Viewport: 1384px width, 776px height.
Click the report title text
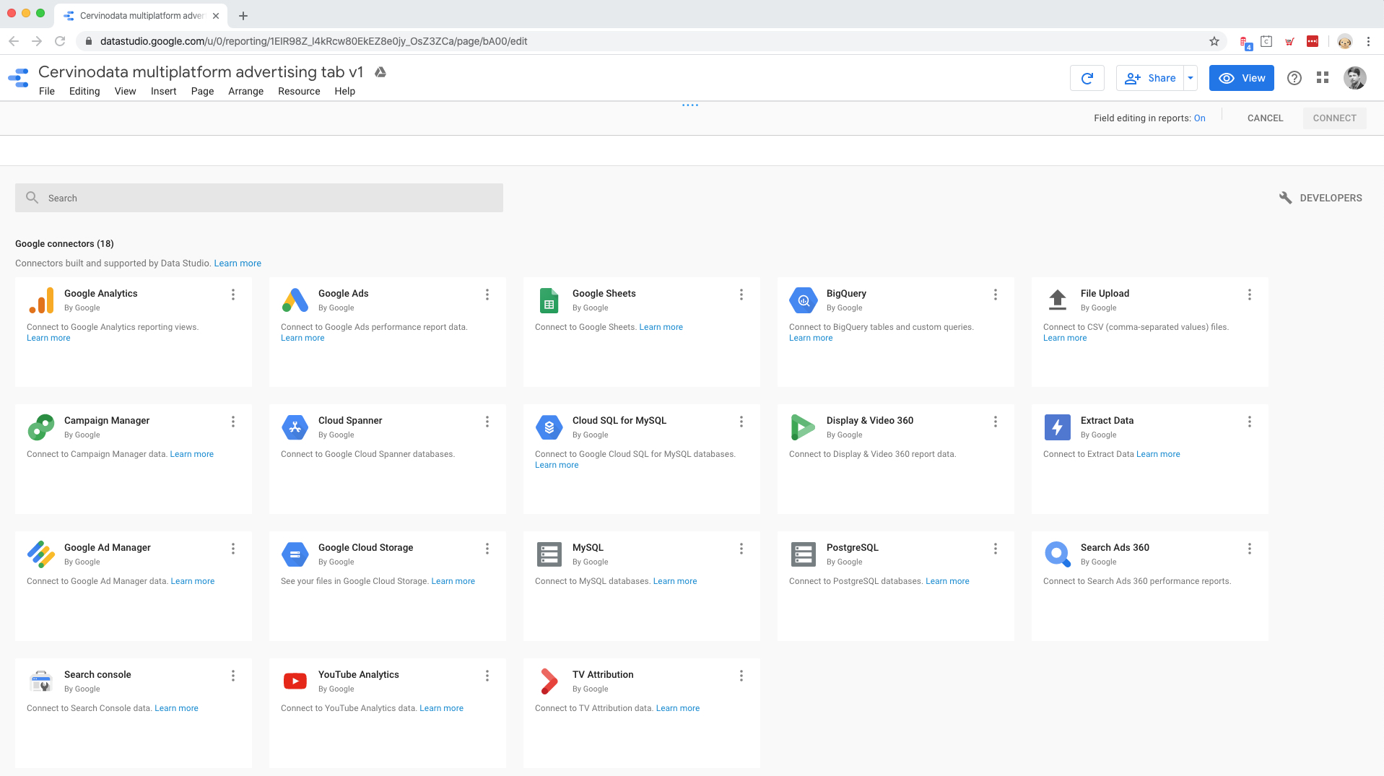[x=201, y=72]
